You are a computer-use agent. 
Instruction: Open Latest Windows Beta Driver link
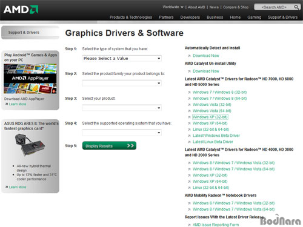[x=216, y=136]
